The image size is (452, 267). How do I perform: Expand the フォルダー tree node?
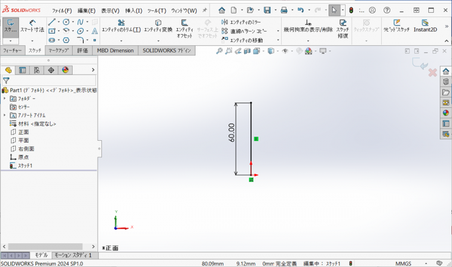(5, 98)
